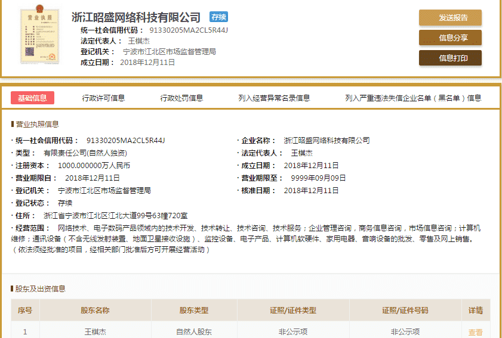
Task: Click the 证照/证件类型 column header
Action: (x=293, y=310)
